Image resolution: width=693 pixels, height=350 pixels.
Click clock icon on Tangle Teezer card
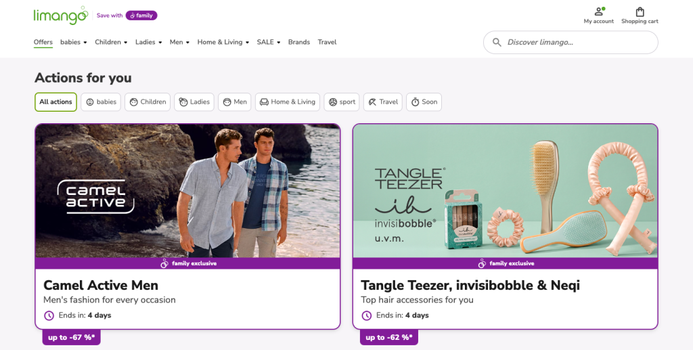point(366,315)
